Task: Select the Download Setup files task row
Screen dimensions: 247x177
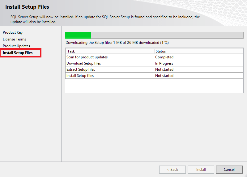Action: 83,63
